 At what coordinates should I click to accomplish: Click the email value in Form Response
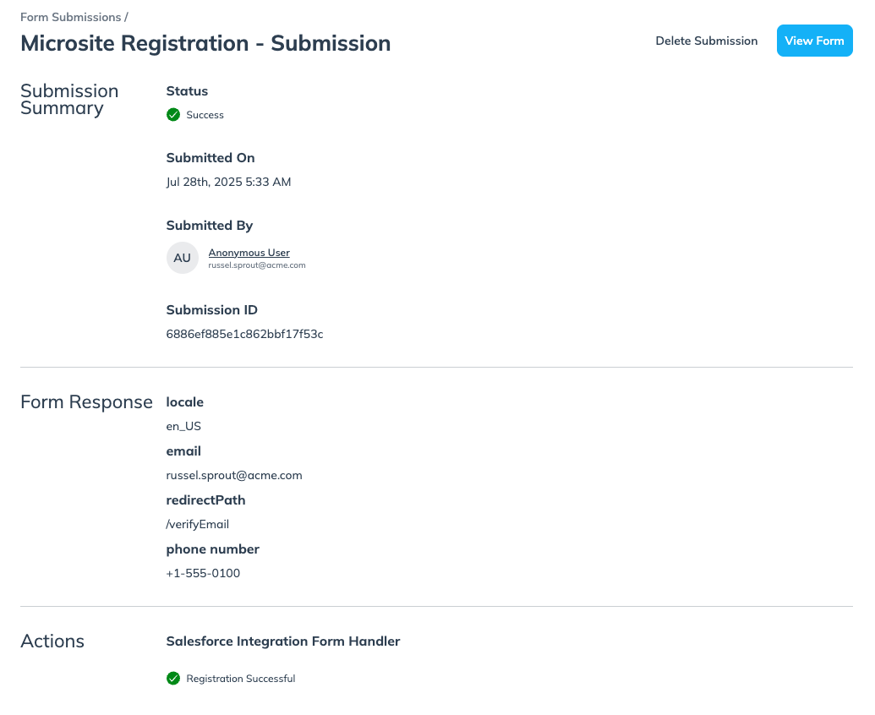click(234, 475)
